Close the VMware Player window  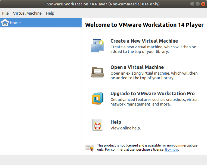[x=203, y=4]
